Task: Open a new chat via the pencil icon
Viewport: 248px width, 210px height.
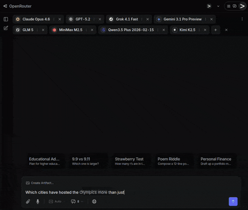Action: pos(6,28)
